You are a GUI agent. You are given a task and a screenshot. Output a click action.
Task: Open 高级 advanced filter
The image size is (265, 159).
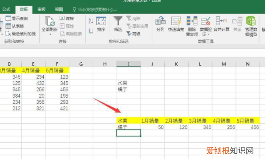pyautogui.click(x=133, y=34)
